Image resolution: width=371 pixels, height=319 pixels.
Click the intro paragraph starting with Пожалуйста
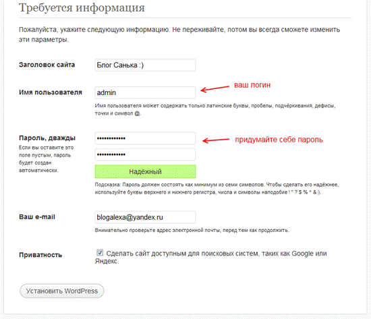(179, 34)
